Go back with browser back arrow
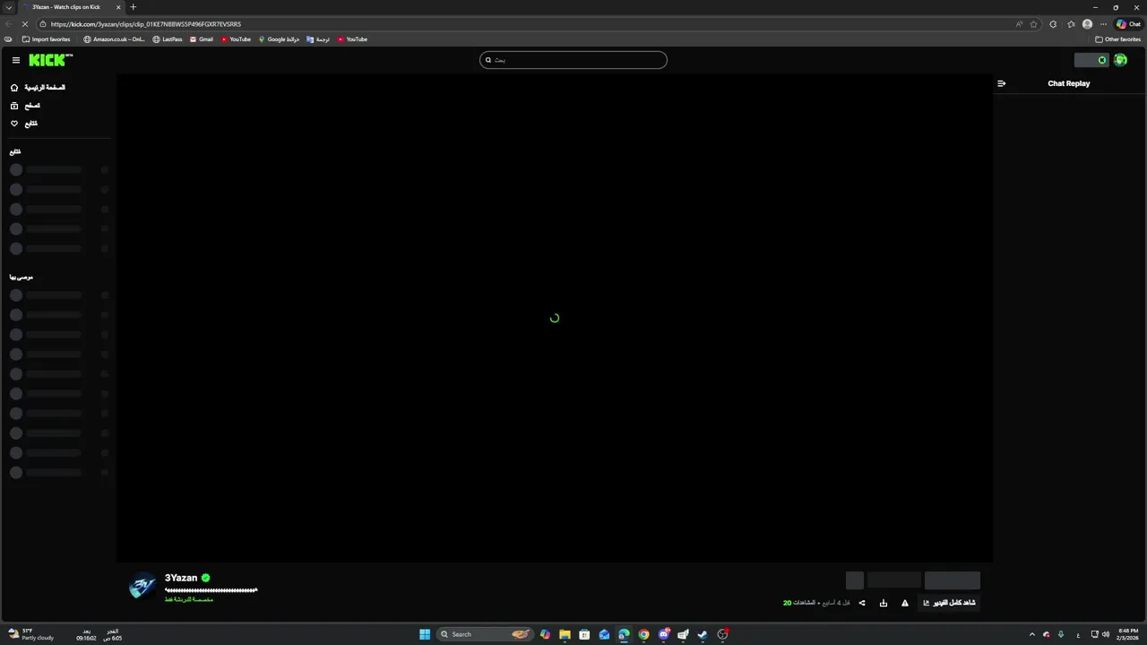The image size is (1147, 645). click(8, 24)
